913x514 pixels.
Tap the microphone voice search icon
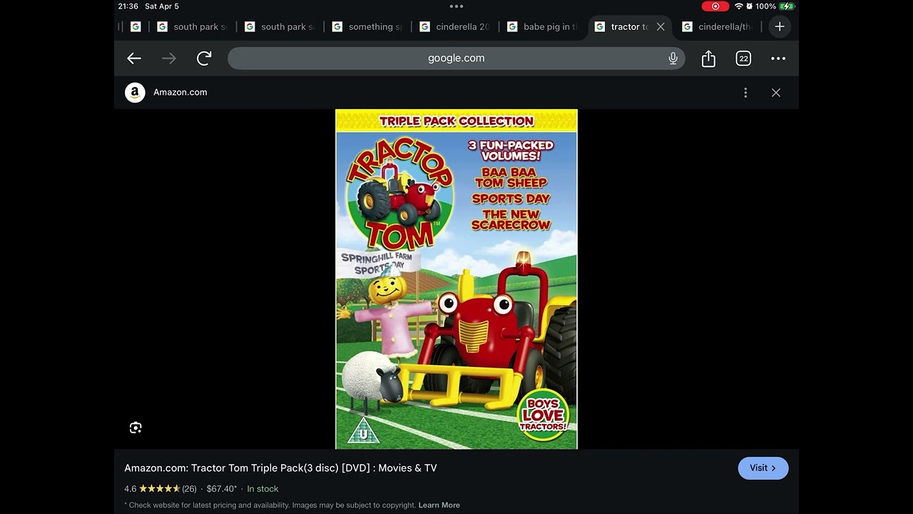pos(673,59)
